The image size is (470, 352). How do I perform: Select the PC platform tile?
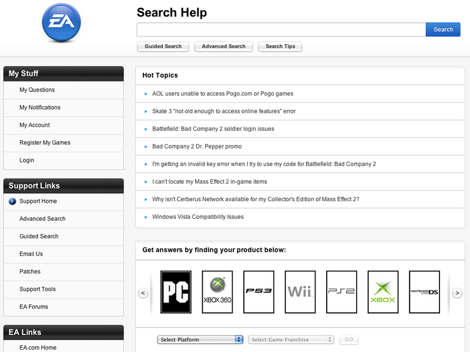[x=176, y=292]
